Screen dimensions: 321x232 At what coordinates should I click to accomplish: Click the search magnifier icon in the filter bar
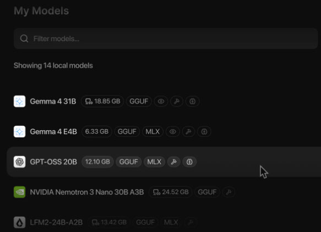[x=24, y=38]
